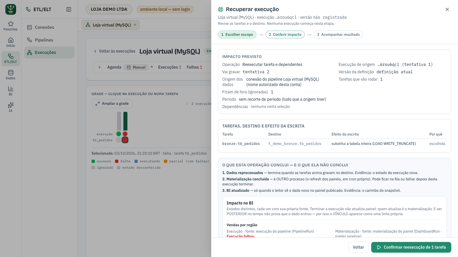Select step 1 Escolher escopo
458x257 pixels.
[237, 34]
